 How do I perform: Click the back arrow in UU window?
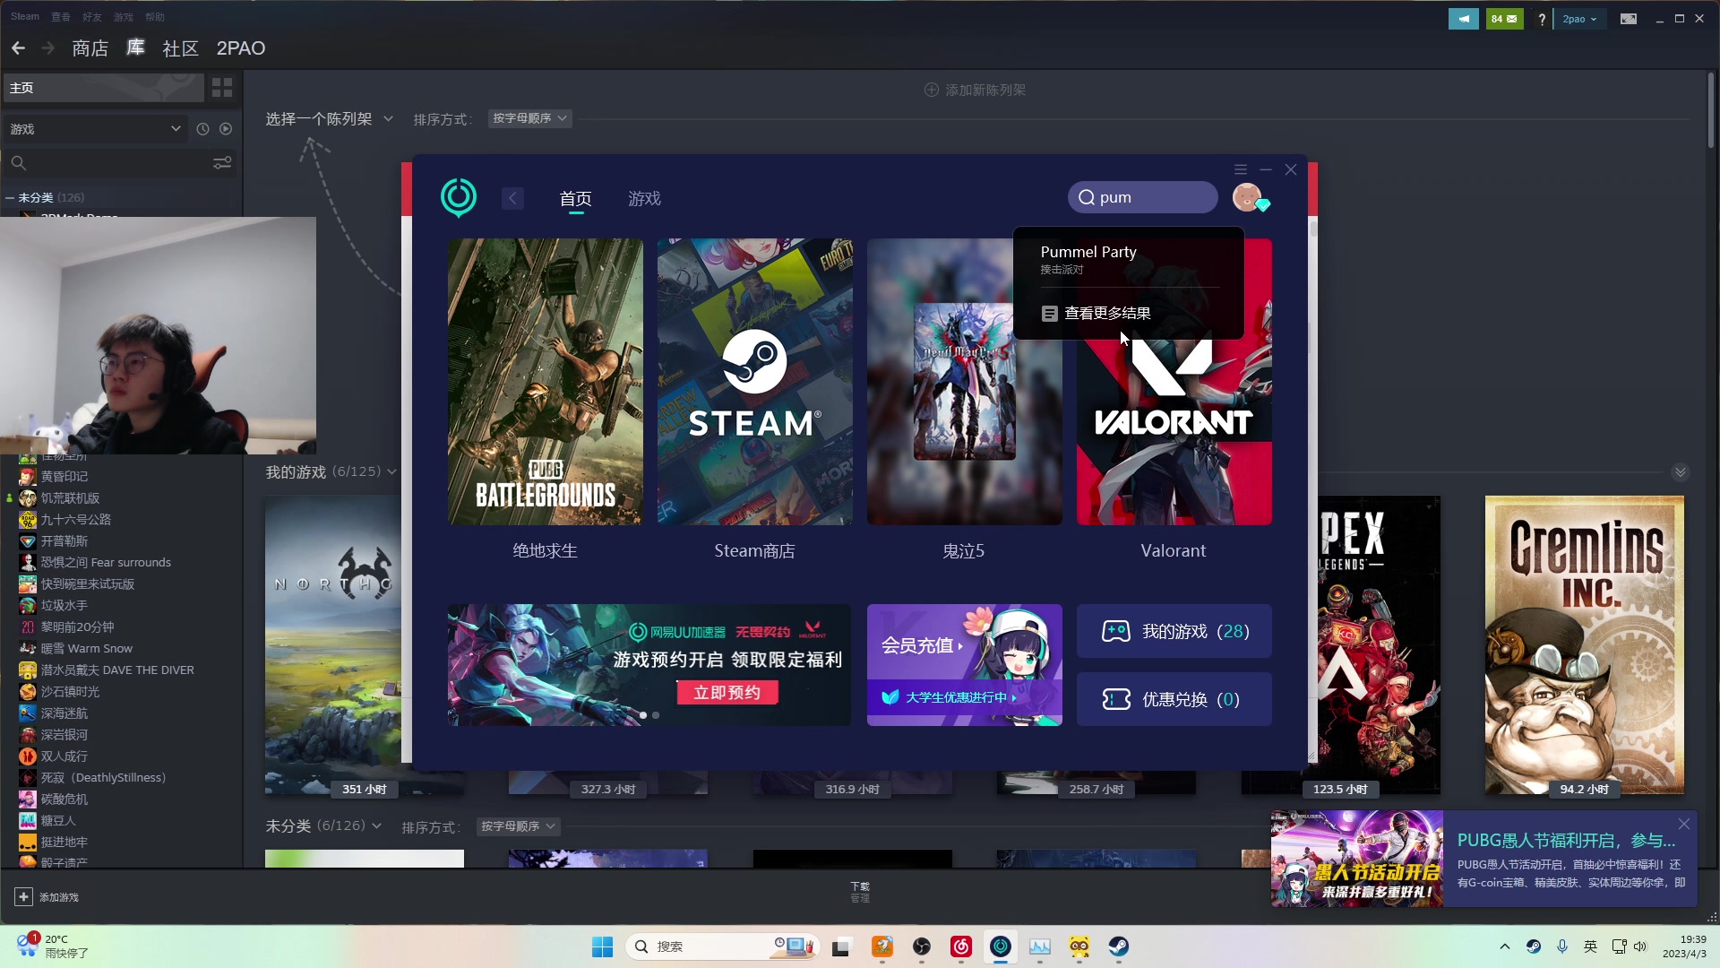point(512,198)
